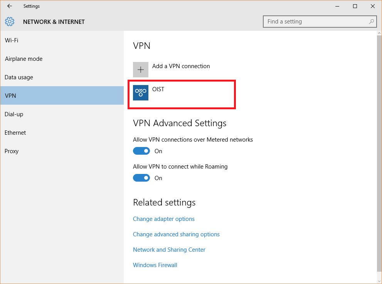Click the Settings gear icon
The width and height of the screenshot is (382, 284).
pyautogui.click(x=10, y=22)
